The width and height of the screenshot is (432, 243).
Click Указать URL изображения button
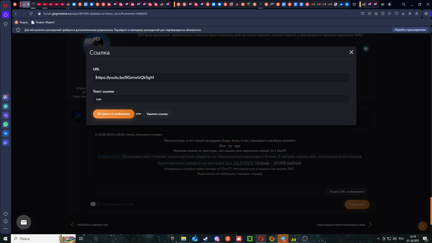(x=347, y=191)
